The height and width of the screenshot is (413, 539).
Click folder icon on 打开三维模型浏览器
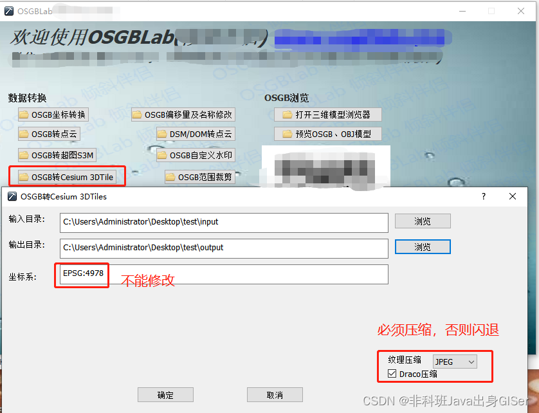click(x=288, y=115)
